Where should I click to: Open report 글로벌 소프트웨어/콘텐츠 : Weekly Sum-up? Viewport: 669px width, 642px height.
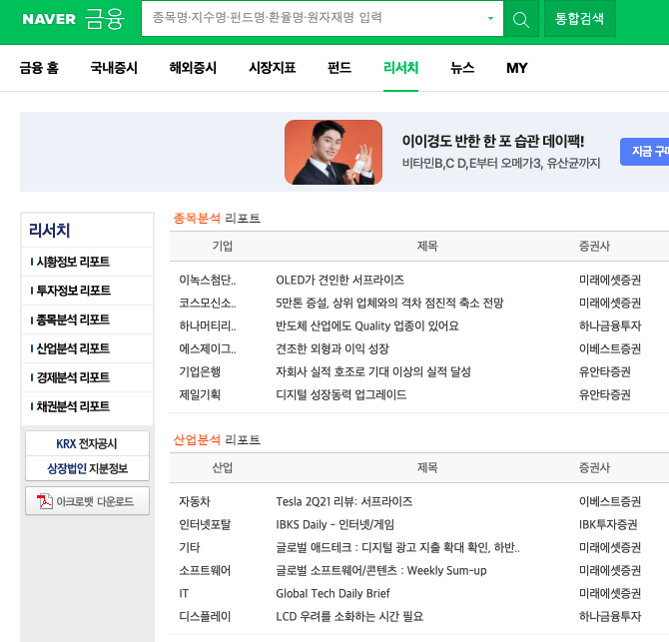point(381,571)
